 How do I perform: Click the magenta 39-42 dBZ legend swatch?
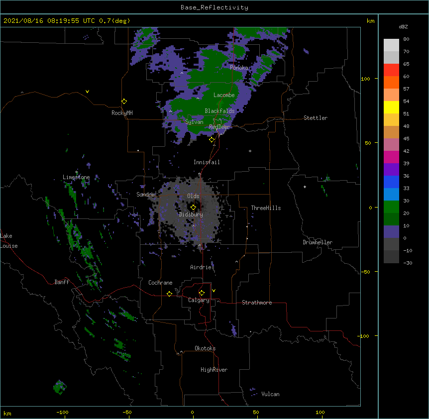coord(391,157)
